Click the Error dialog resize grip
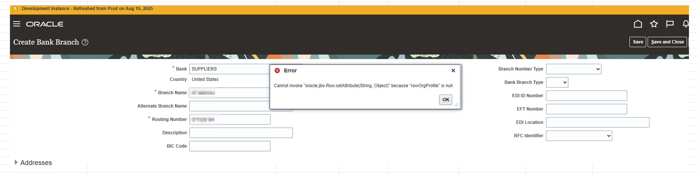Screen dimensions: 698x174 tap(456, 105)
